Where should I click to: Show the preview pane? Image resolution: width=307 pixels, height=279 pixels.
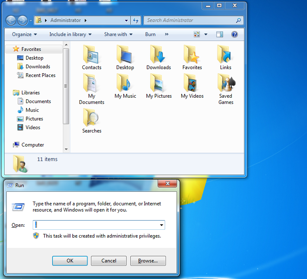click(x=220, y=35)
